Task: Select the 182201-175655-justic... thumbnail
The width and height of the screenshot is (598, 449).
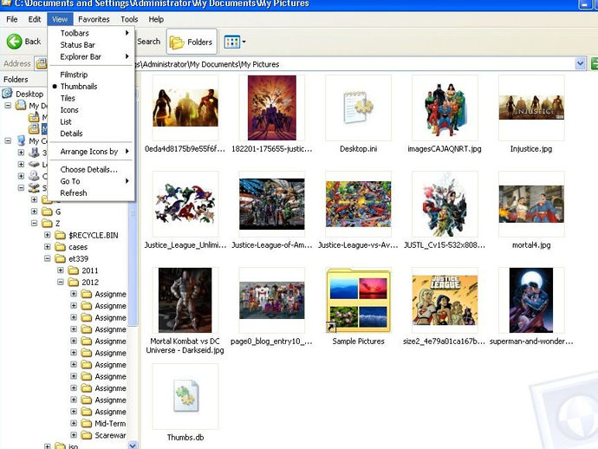Action: click(271, 107)
